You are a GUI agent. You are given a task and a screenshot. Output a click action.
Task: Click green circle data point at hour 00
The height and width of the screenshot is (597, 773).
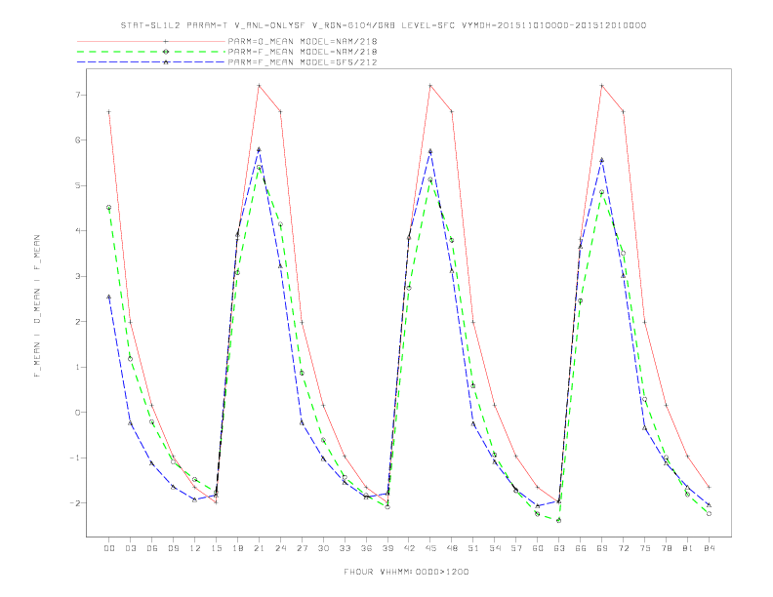coord(109,208)
